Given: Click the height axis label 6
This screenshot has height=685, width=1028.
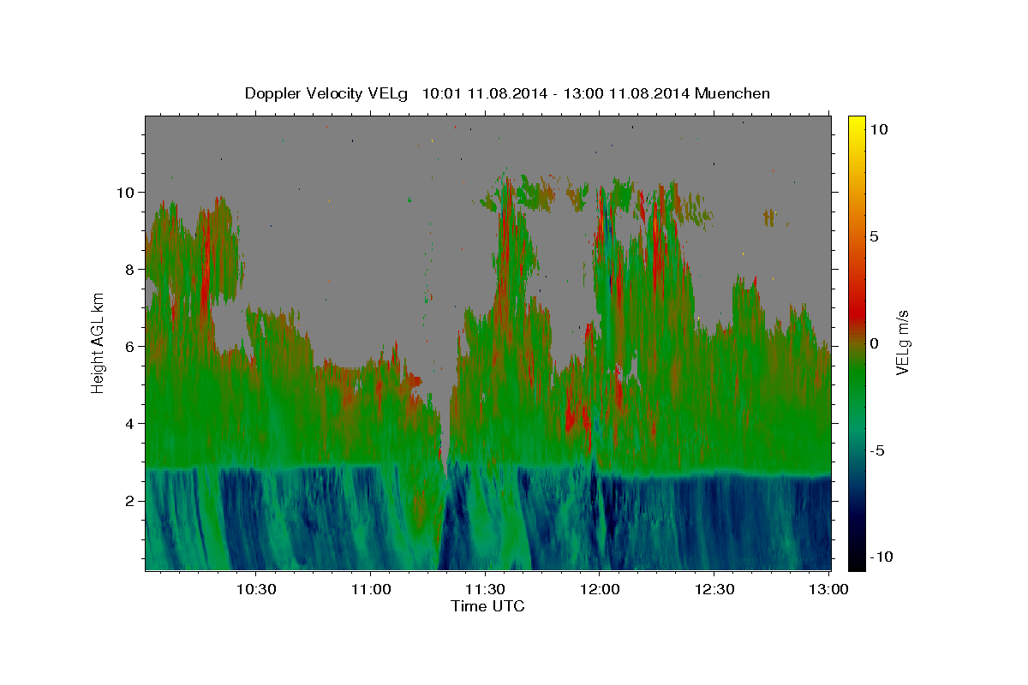Looking at the screenshot, I should [x=131, y=346].
